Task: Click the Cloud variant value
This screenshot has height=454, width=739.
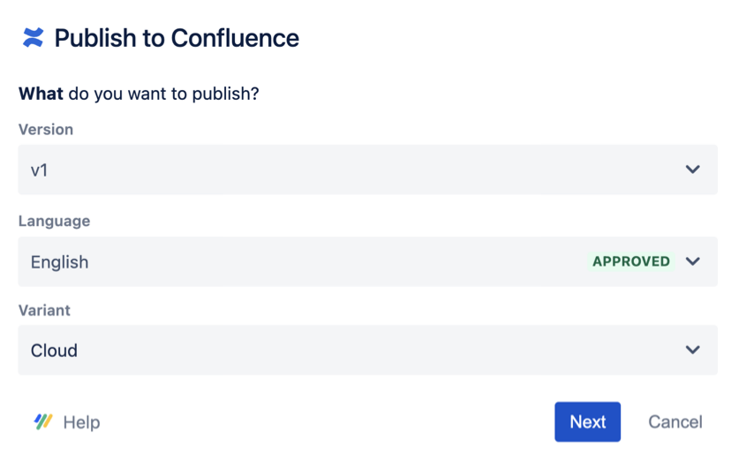Action: (55, 351)
